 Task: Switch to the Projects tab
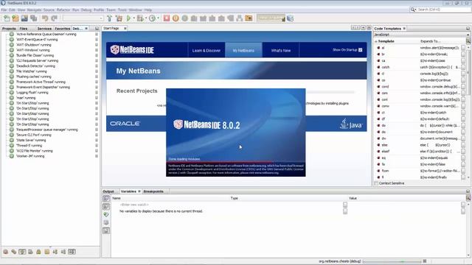pyautogui.click(x=9, y=29)
